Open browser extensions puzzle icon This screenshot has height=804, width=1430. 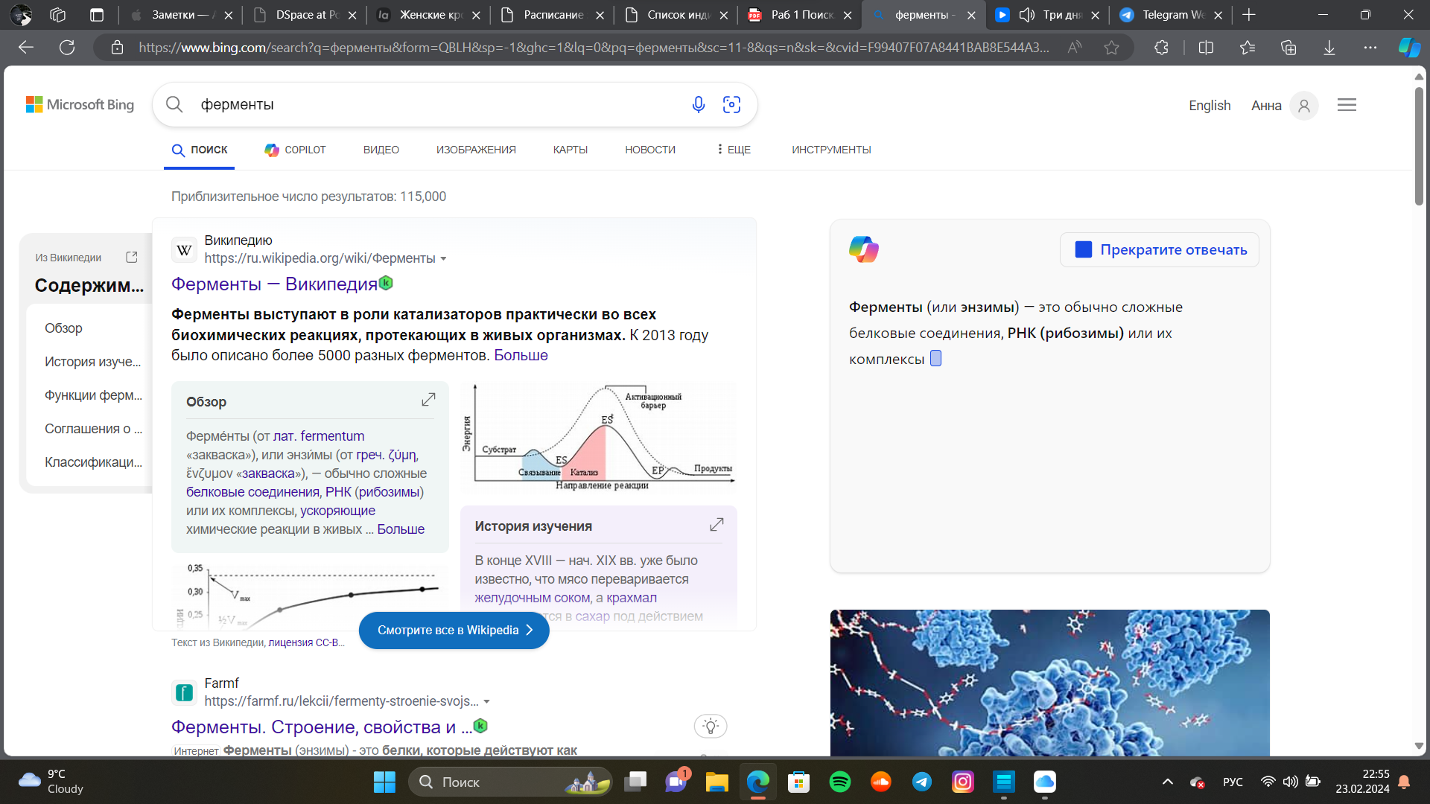point(1161,48)
